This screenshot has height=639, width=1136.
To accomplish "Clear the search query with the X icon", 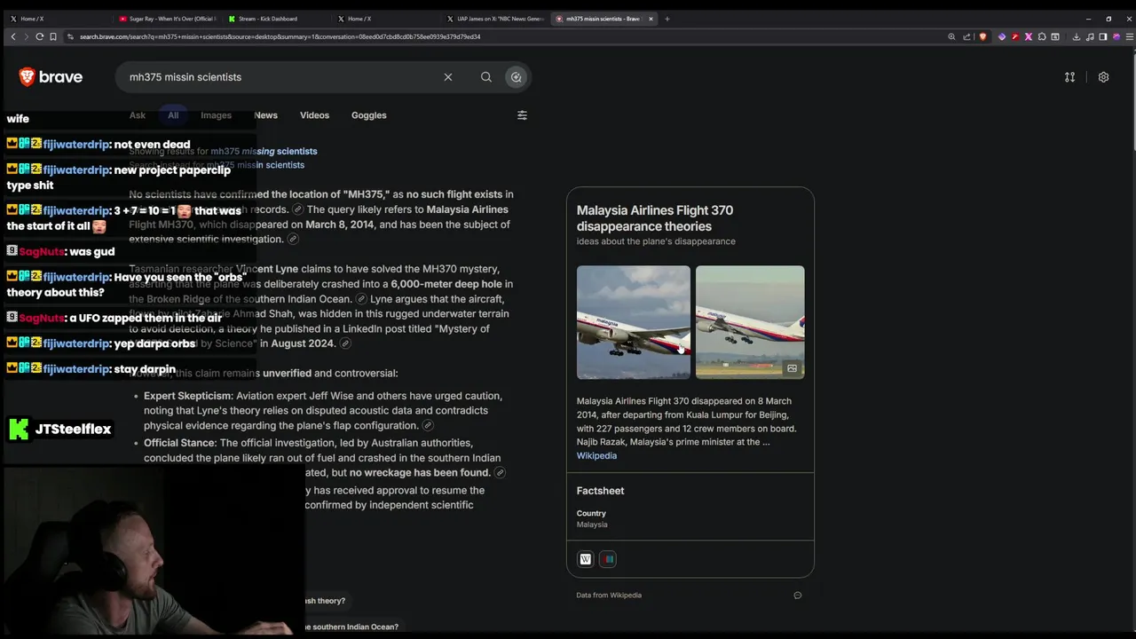I will [448, 77].
